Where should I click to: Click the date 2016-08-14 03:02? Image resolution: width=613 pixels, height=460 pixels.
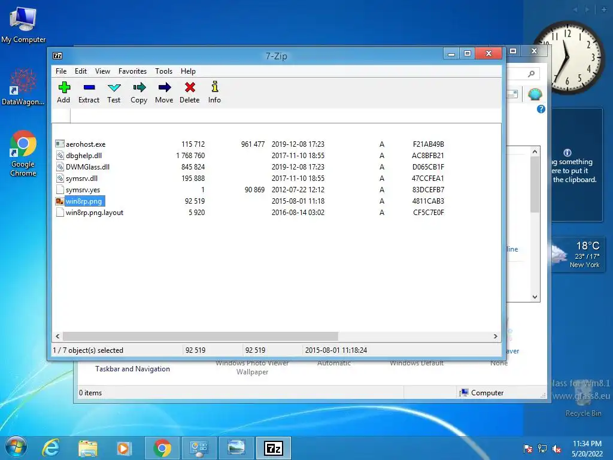(298, 213)
